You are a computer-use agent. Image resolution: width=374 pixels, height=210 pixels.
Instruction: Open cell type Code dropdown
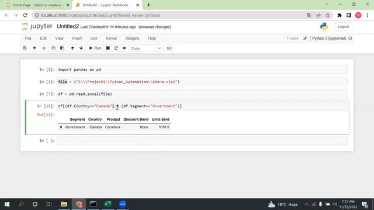[x=146, y=48]
